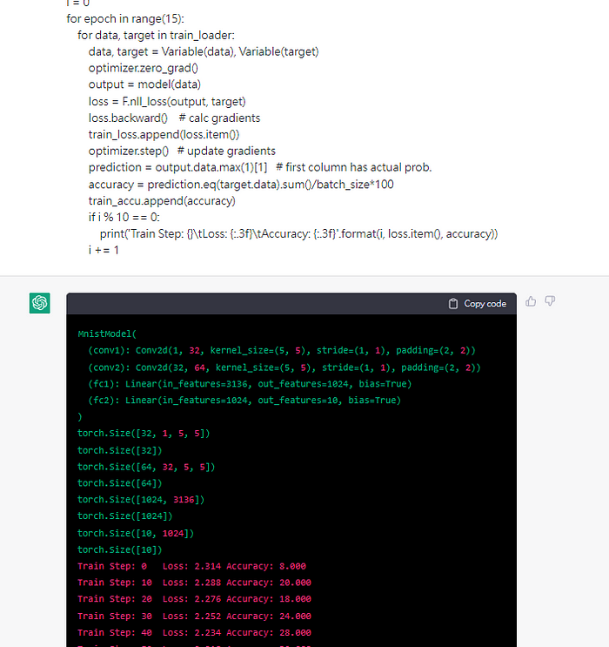Click 'torch.Size([64, 32, 5, 5])' line
The width and height of the screenshot is (609, 647).
[x=146, y=467]
